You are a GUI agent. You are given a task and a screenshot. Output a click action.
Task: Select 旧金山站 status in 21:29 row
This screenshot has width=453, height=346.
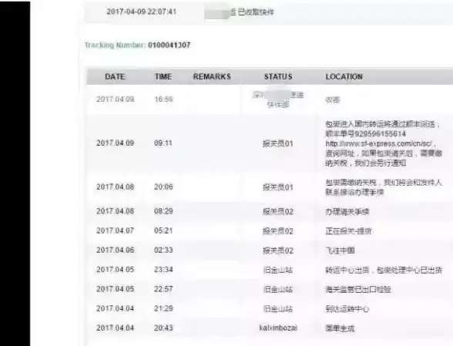click(278, 309)
